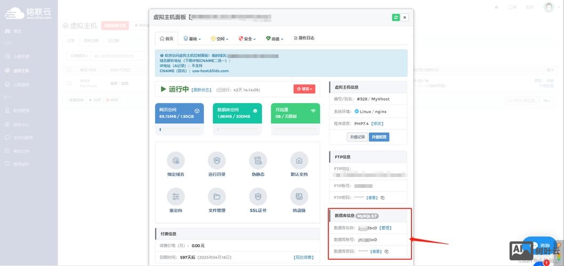Click the speech bubble item in the sidebar

pyautogui.click(x=18, y=137)
